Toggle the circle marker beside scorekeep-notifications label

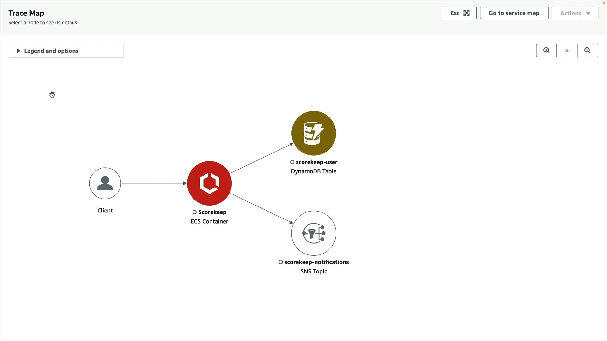click(x=281, y=262)
